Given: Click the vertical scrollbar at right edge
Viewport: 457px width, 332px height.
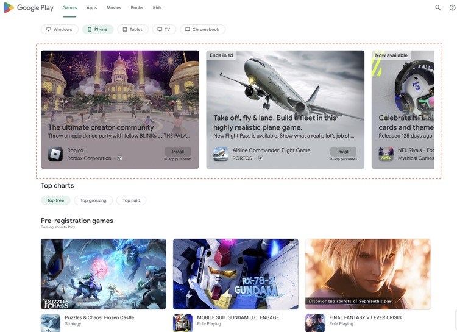Looking at the screenshot, I should pyautogui.click(x=456, y=320).
